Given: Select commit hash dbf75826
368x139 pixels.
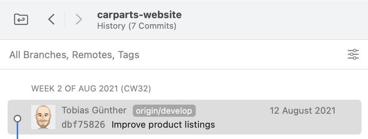Looking at the screenshot, I should tap(83, 125).
